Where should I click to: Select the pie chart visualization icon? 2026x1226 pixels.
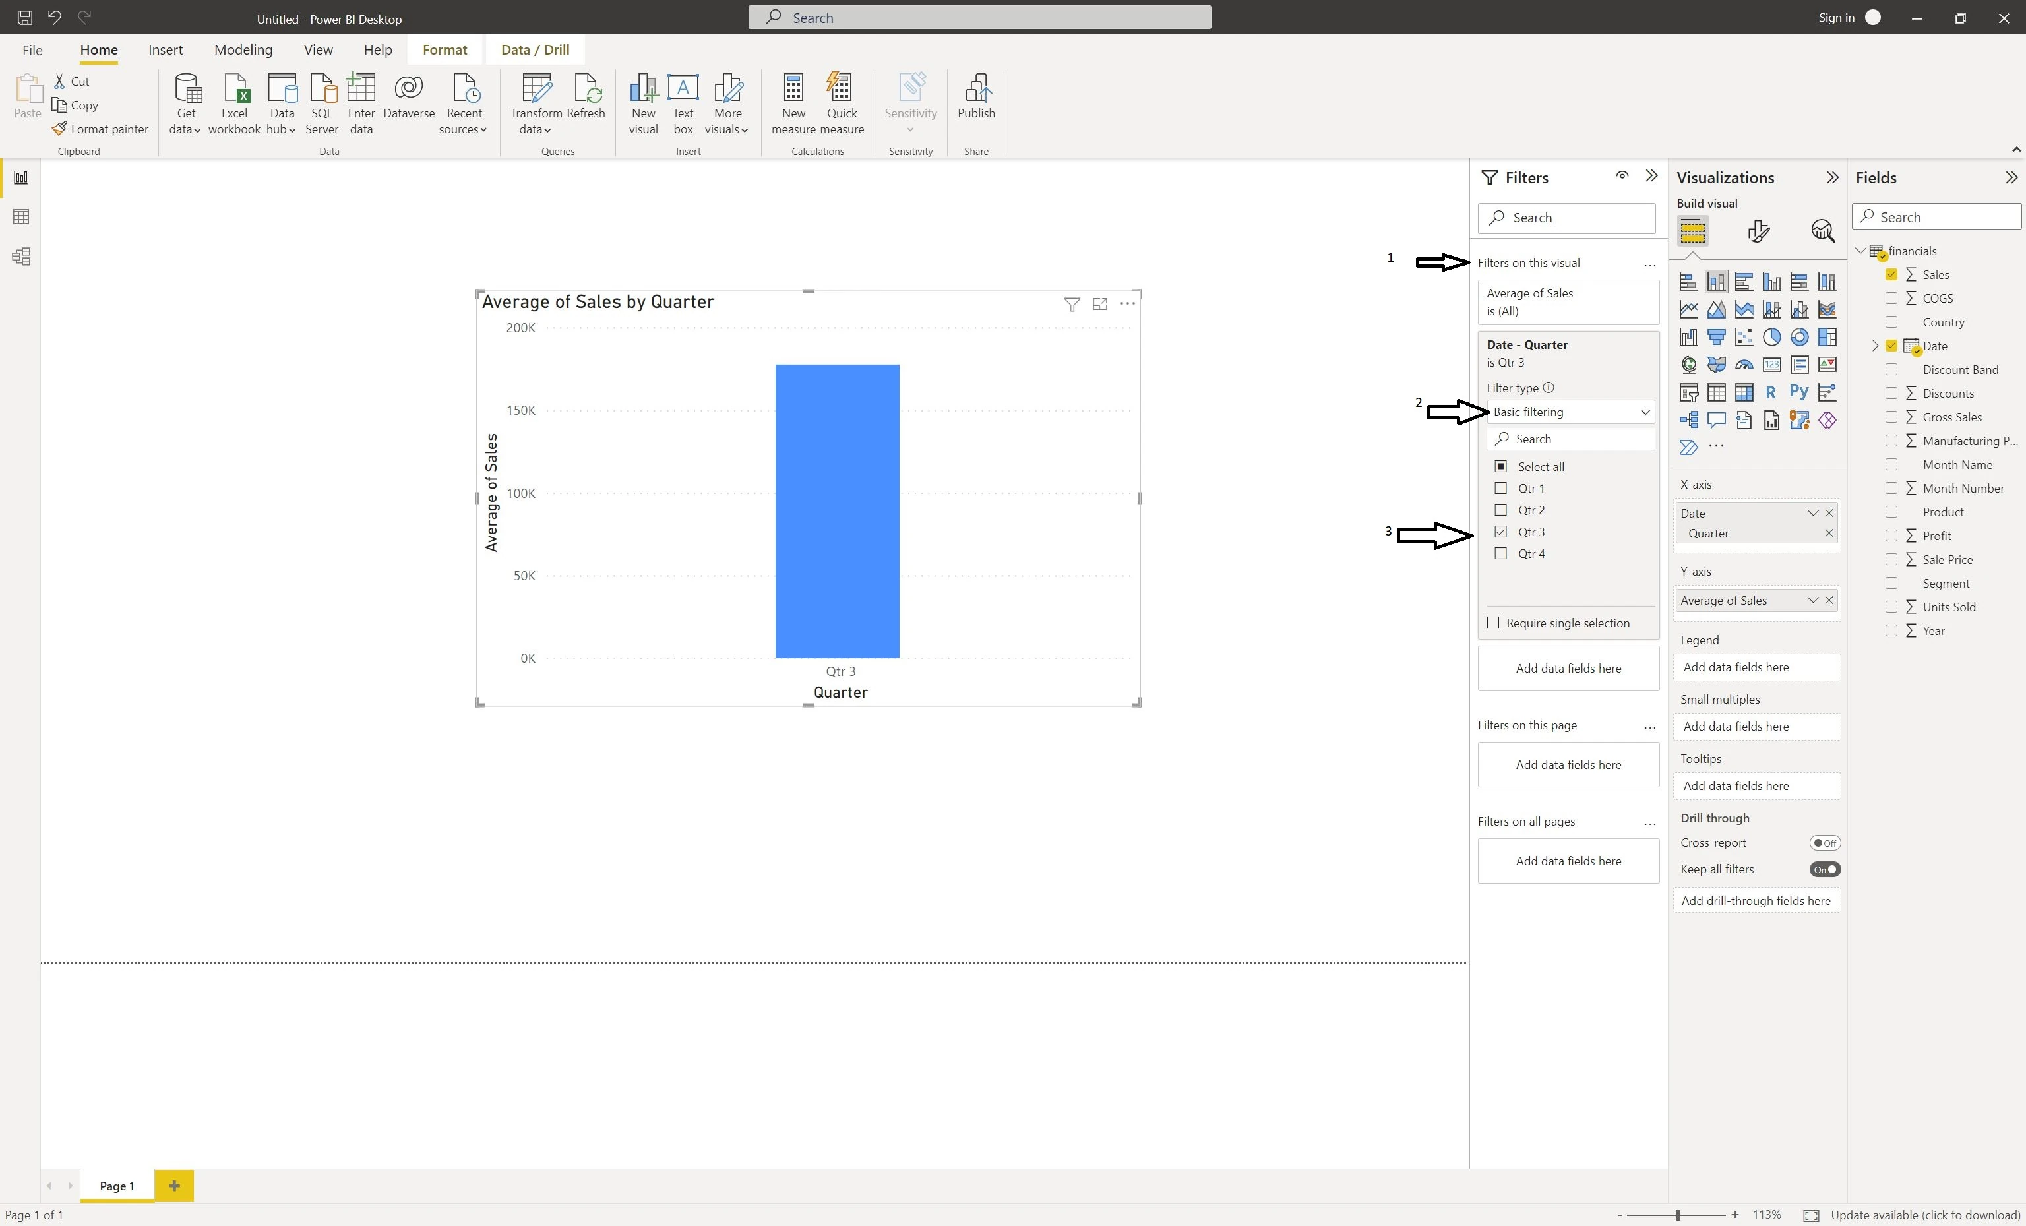click(x=1771, y=337)
